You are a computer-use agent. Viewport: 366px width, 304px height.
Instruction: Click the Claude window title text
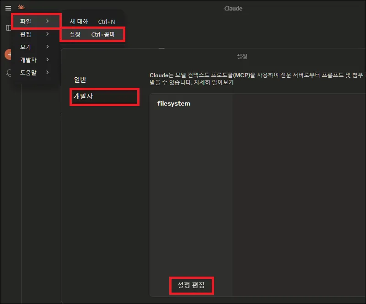pos(233,9)
